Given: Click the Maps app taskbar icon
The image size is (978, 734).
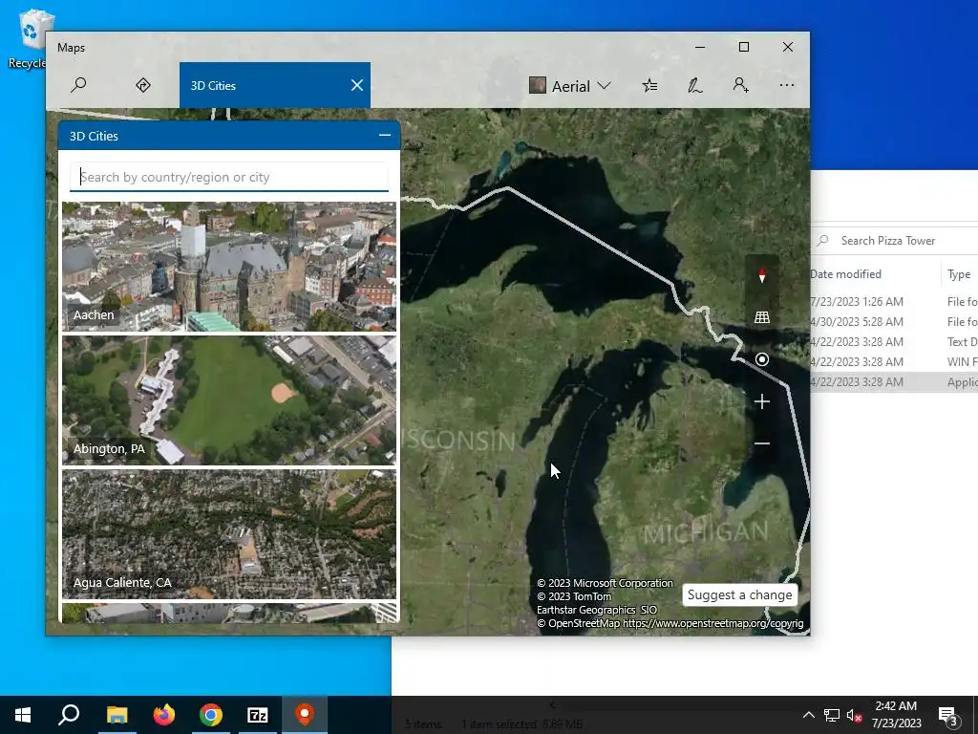Looking at the screenshot, I should click(305, 715).
